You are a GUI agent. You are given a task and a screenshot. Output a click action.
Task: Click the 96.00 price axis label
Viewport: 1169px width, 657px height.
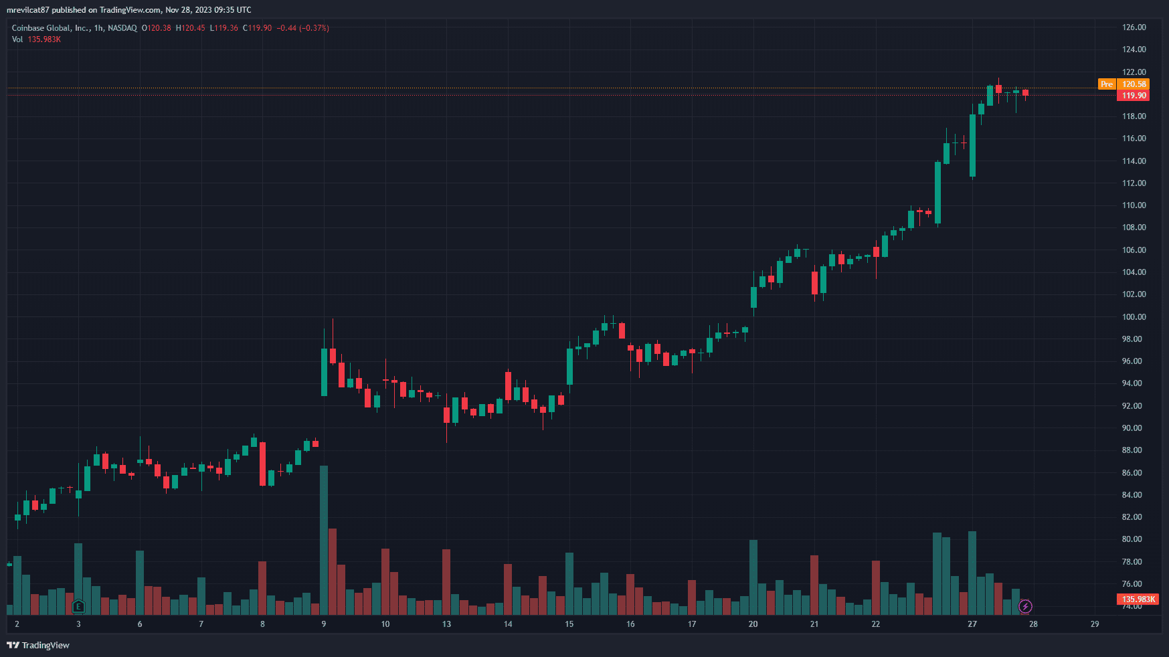pos(1132,361)
